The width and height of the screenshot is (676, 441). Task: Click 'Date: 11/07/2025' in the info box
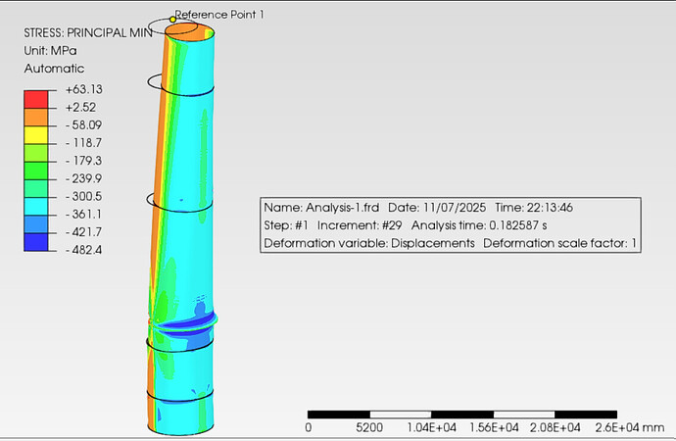pyautogui.click(x=437, y=208)
